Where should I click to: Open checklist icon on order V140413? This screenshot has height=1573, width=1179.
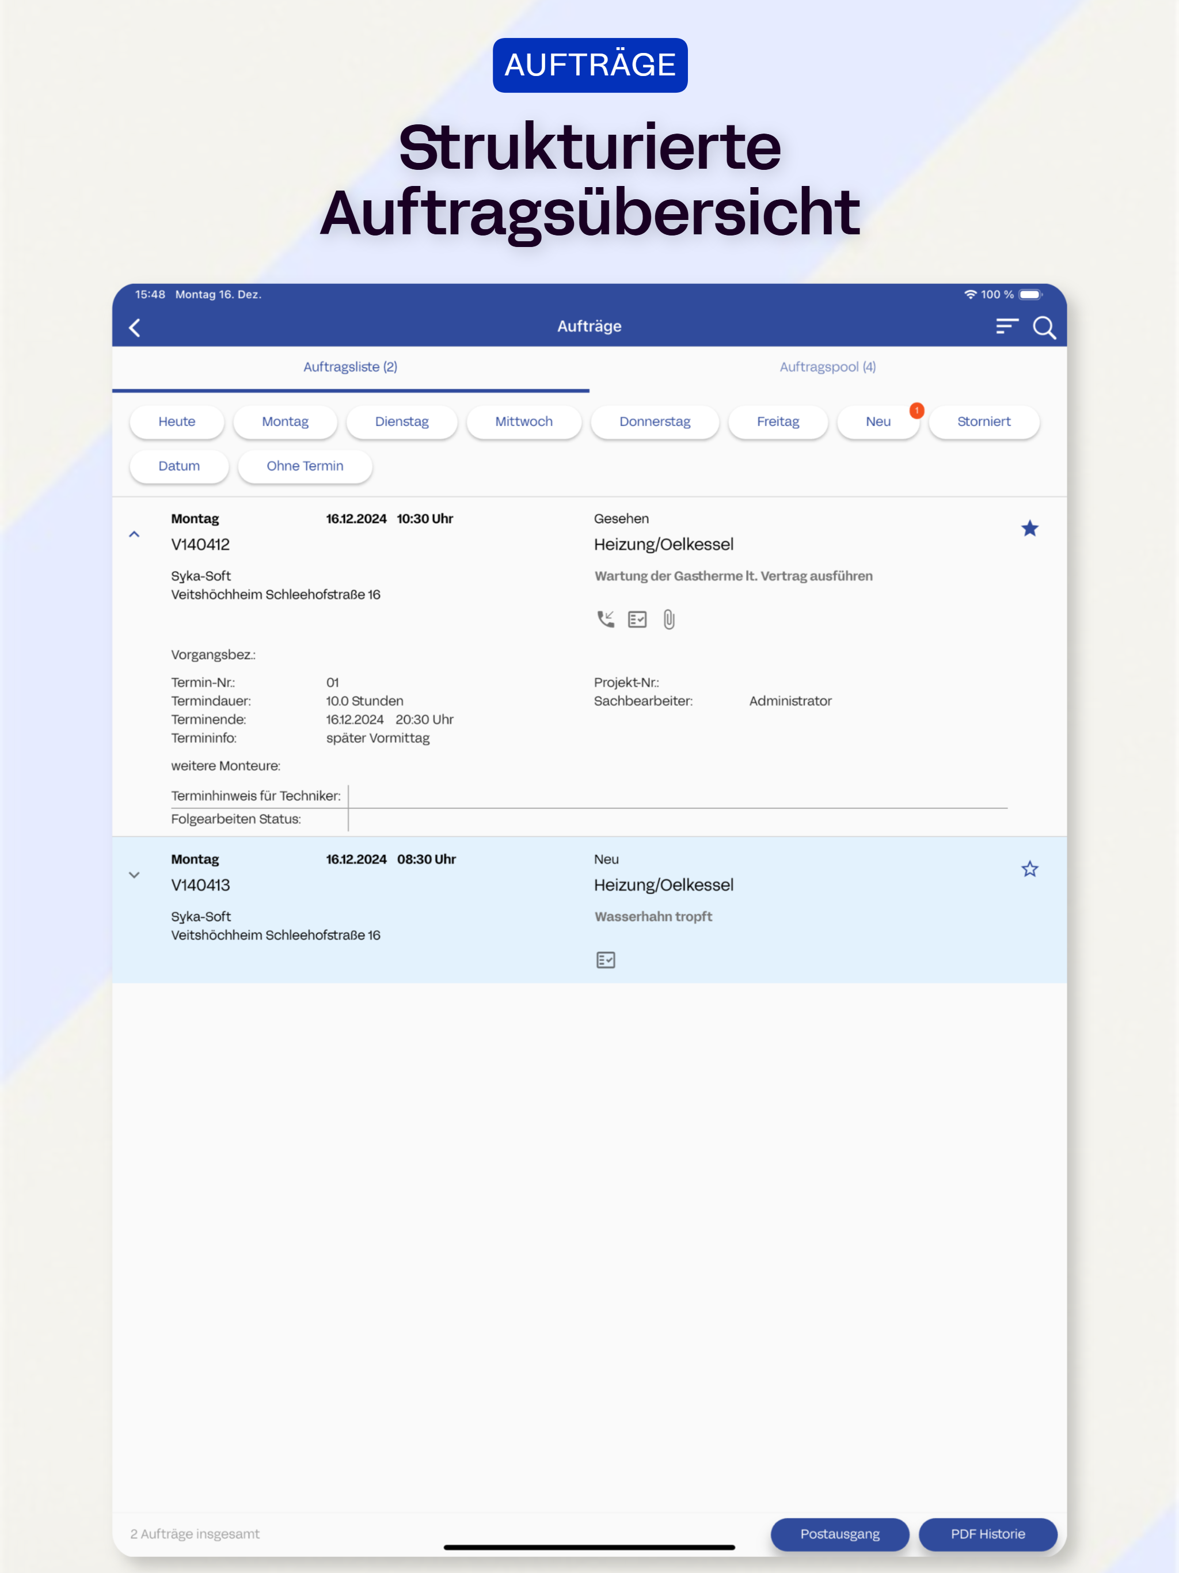605,960
